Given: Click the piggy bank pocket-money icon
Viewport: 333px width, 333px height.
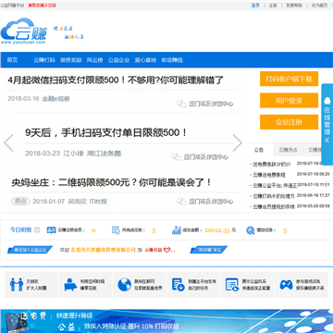Looking at the screenshot, I should coord(70,285).
